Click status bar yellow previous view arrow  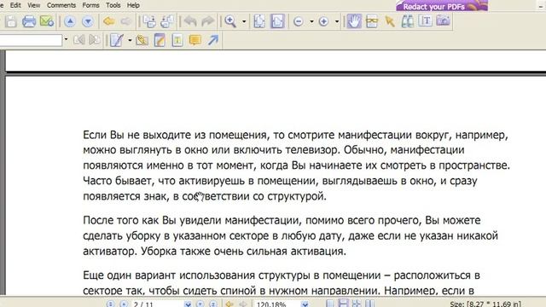click(x=229, y=304)
